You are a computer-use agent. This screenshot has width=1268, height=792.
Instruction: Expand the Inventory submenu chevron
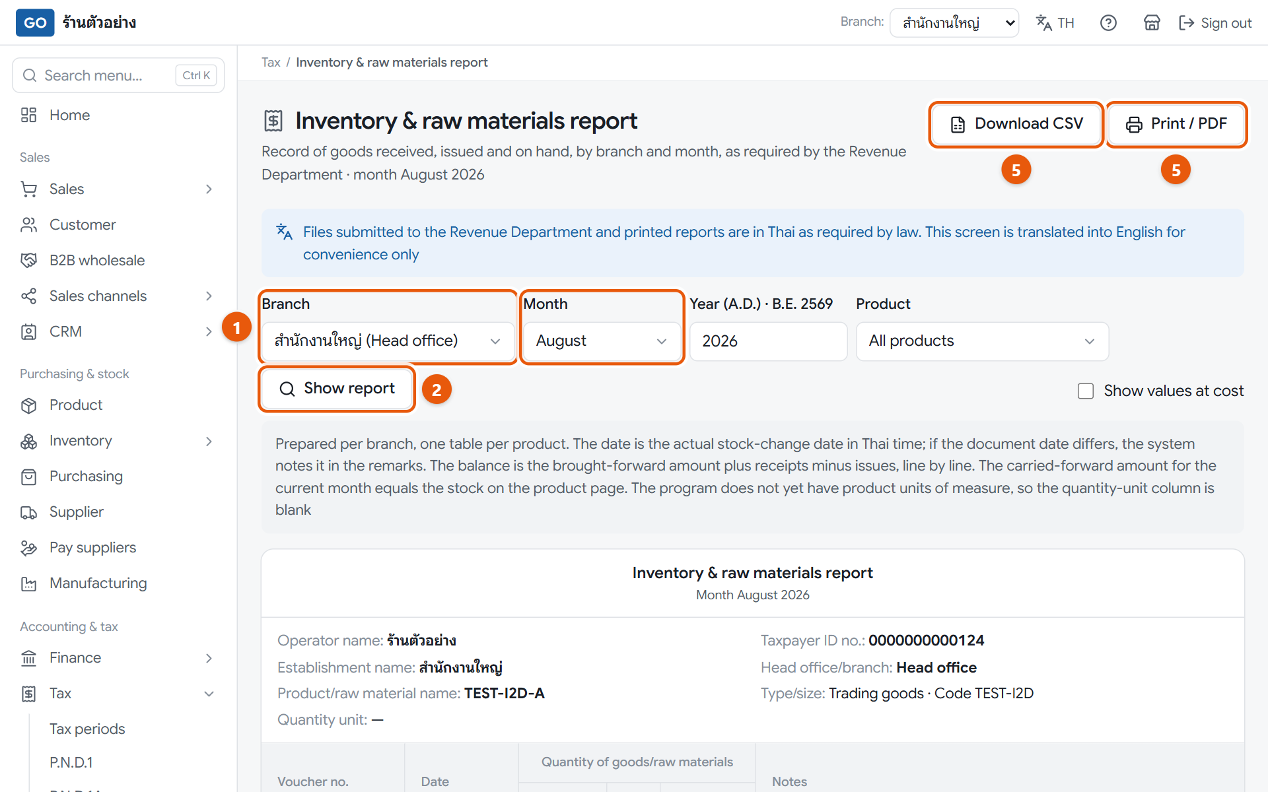209,441
